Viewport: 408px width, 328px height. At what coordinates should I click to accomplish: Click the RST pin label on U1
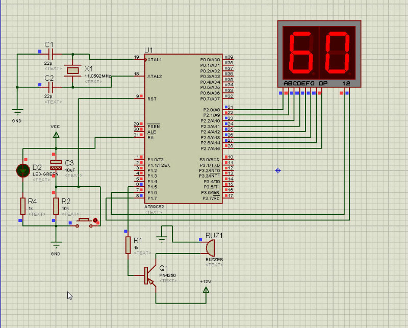pyautogui.click(x=151, y=98)
